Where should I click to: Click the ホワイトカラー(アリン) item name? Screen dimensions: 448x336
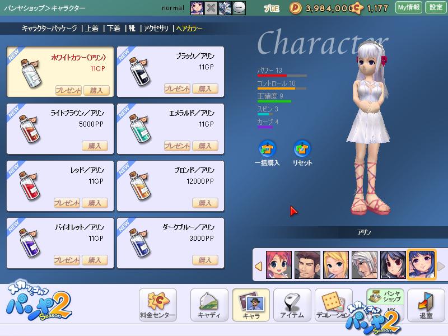78,58
